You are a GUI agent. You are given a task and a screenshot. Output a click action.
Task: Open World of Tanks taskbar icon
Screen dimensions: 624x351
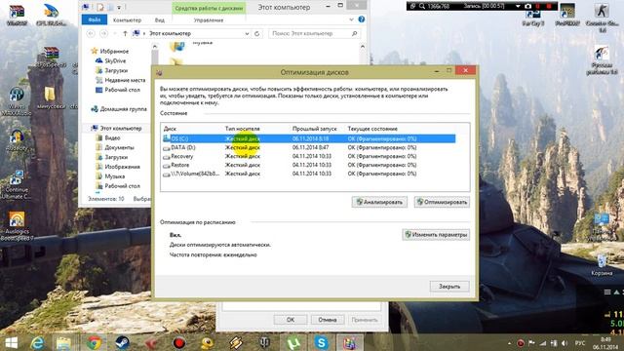pos(264,342)
